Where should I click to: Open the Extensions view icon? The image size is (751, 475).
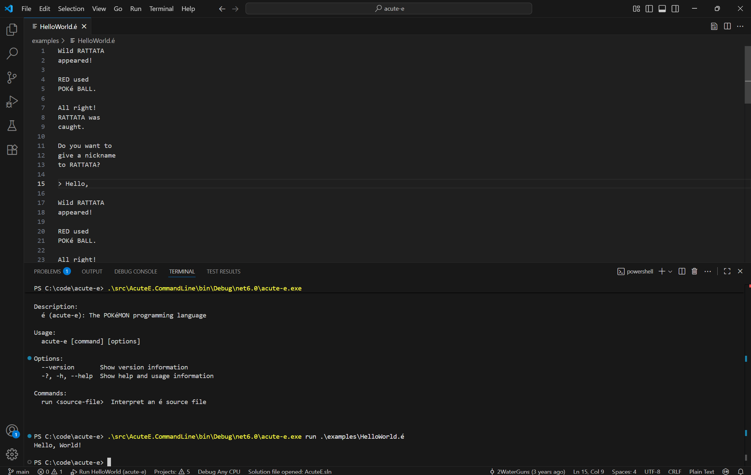point(12,150)
